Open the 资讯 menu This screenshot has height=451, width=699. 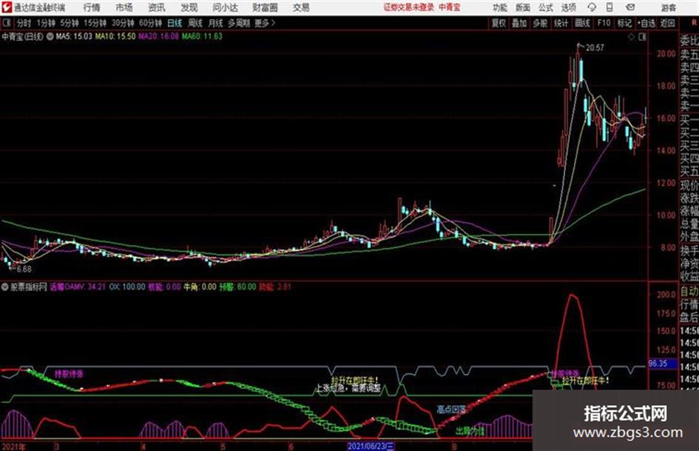coord(157,7)
